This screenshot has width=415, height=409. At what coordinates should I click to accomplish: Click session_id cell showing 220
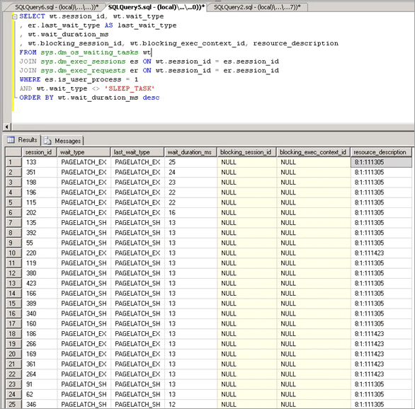40,253
